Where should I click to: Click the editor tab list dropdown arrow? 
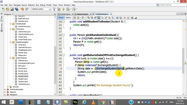(182, 14)
